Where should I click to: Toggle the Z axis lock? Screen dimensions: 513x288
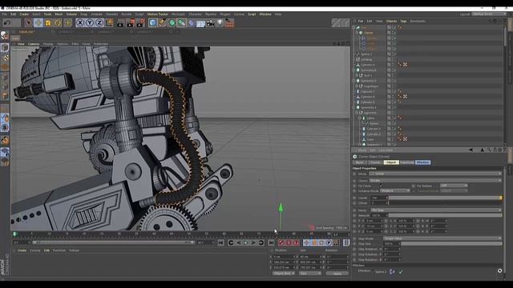(99, 22)
